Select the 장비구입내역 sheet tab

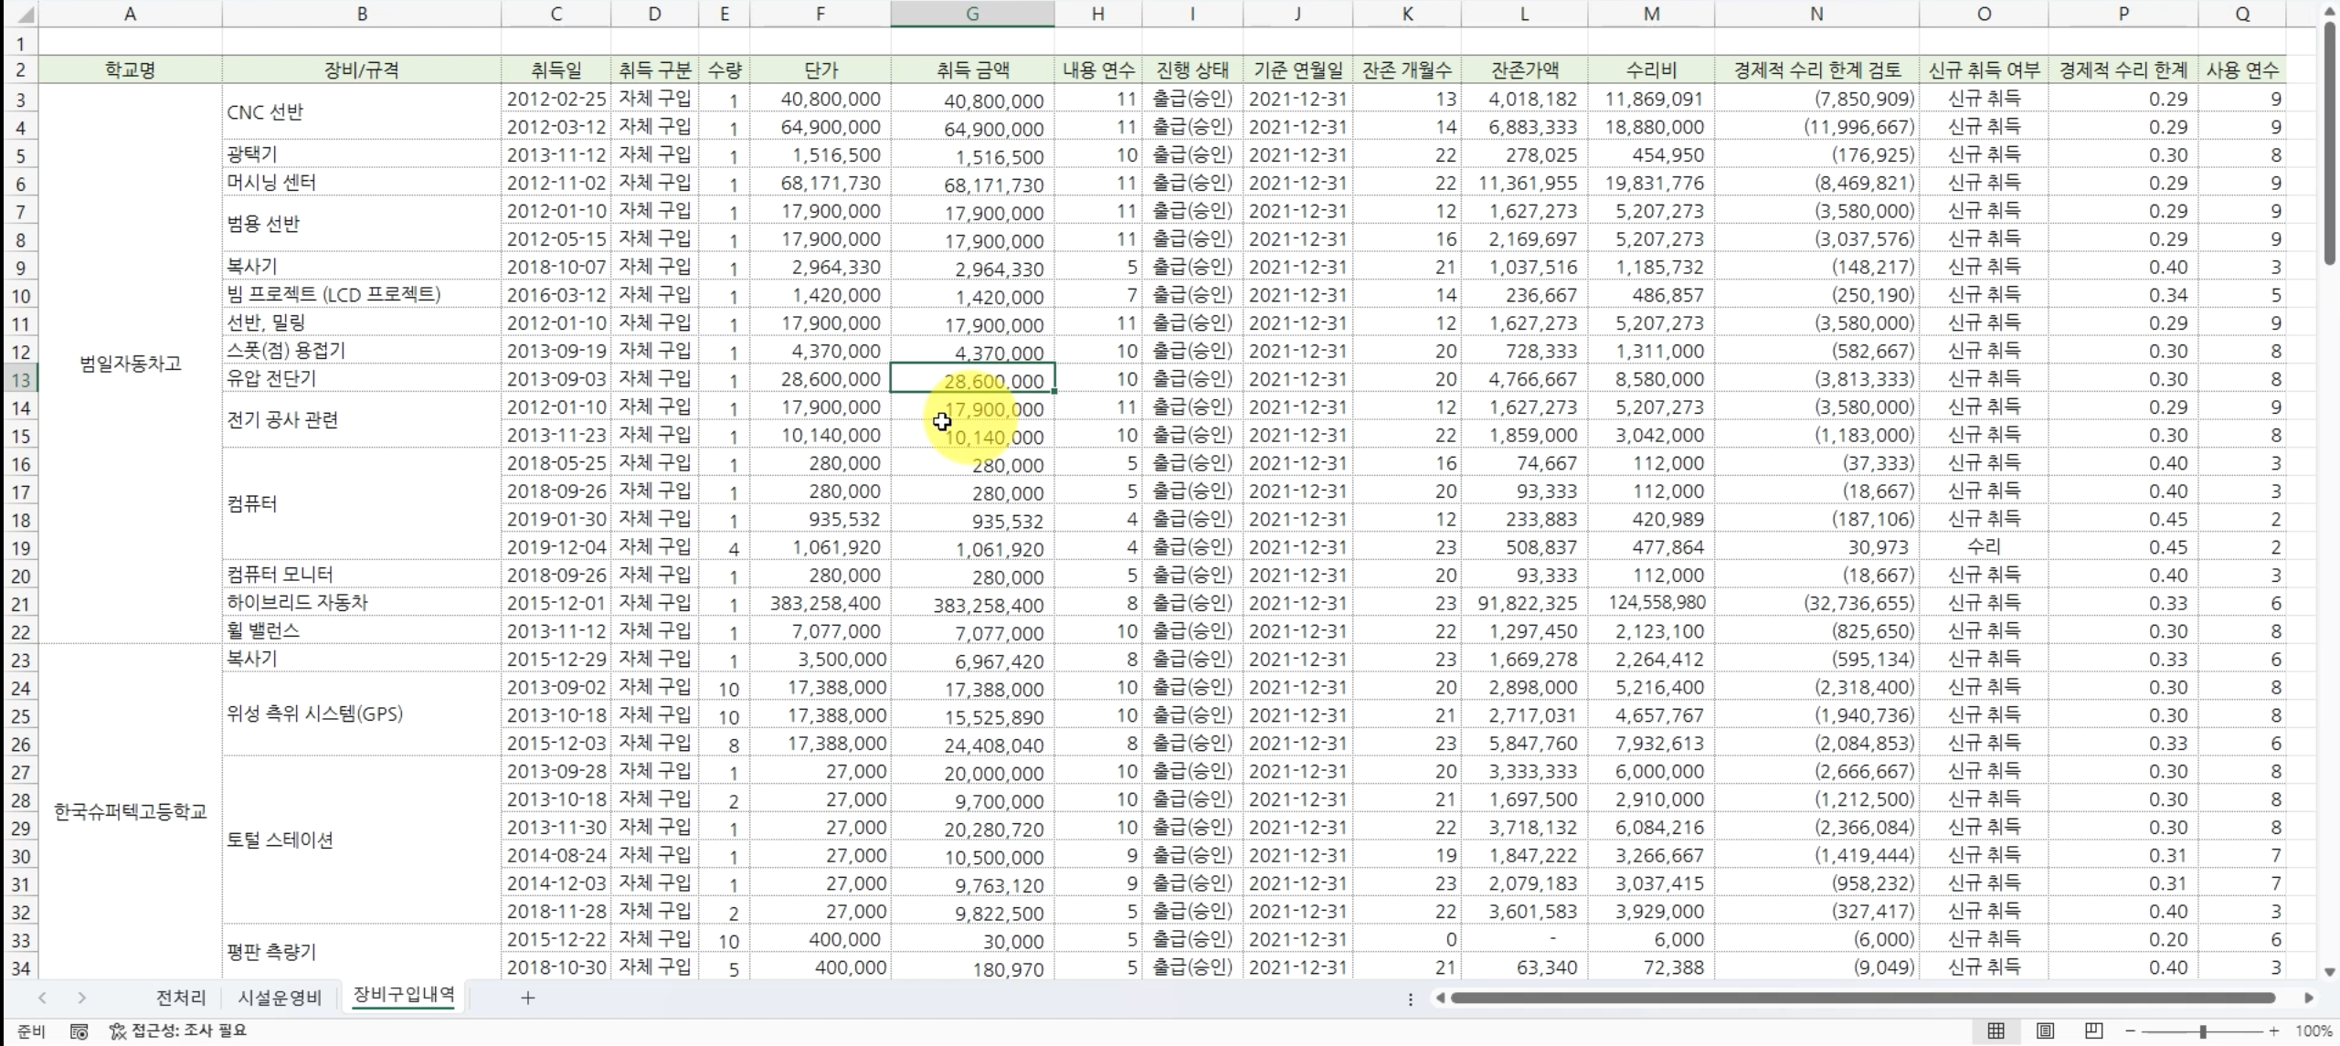(404, 995)
